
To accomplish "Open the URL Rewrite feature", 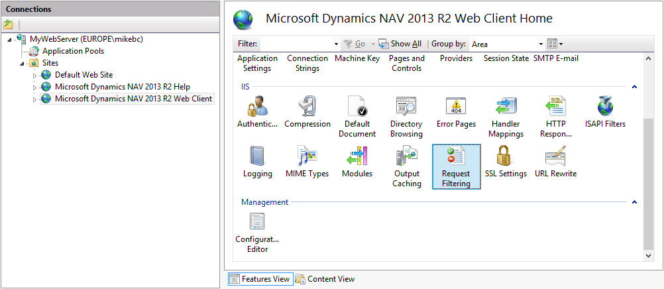I will (x=555, y=157).
